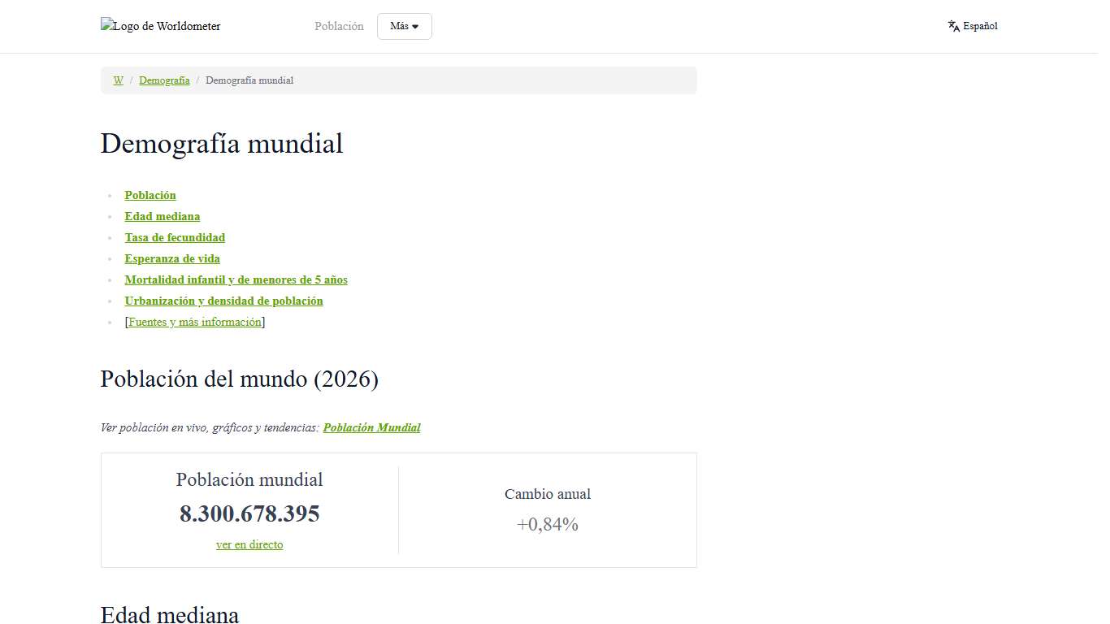Click the Cambio anual label
This screenshot has height=624, width=1110.
[548, 494]
